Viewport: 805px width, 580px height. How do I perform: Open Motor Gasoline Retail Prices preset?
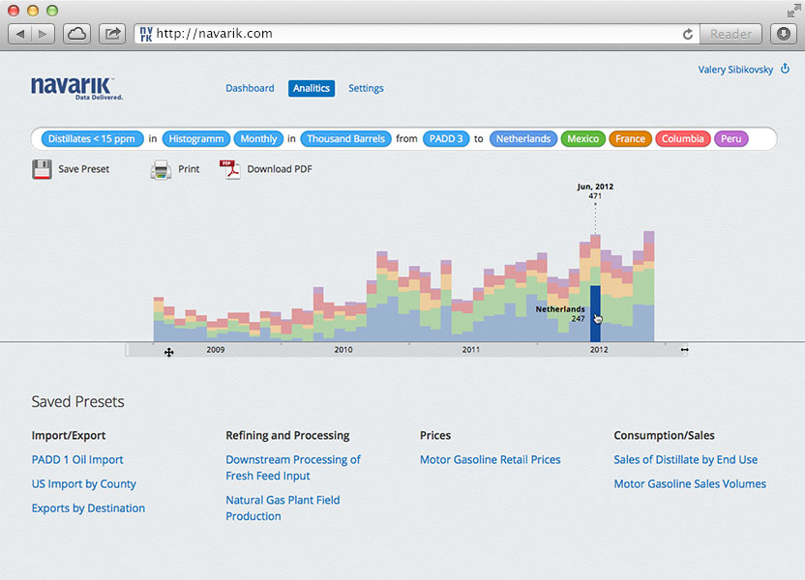490,460
